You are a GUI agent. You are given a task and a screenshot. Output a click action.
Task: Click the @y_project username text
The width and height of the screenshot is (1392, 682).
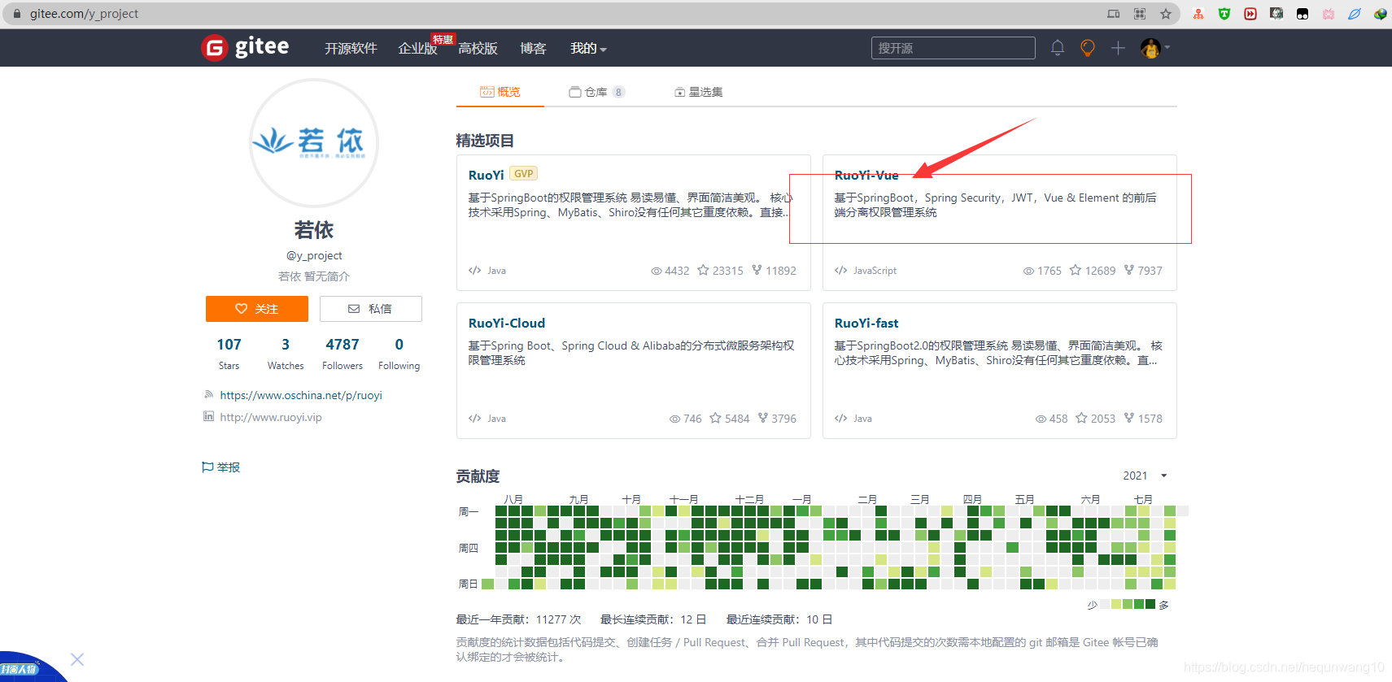(314, 255)
